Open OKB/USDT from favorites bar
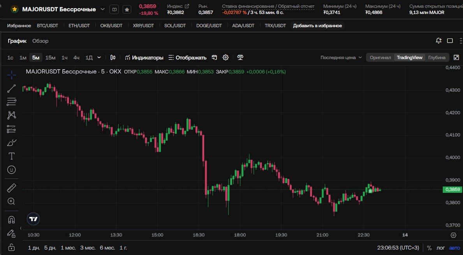Screen dimensions: 463x255 point(111,26)
